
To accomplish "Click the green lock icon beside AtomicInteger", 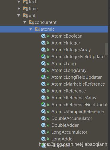I will coord(48,43).
